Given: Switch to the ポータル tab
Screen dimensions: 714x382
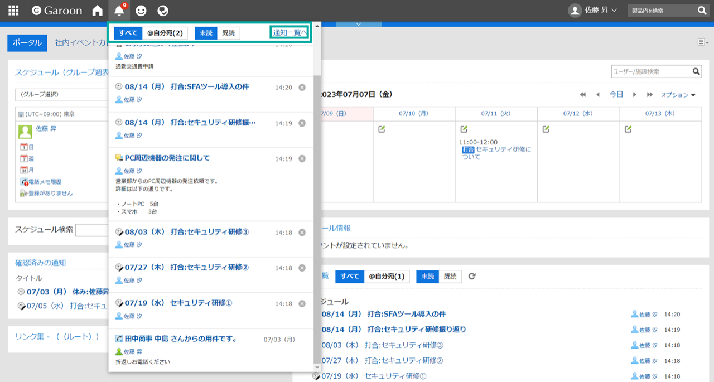Looking at the screenshot, I should pyautogui.click(x=27, y=42).
